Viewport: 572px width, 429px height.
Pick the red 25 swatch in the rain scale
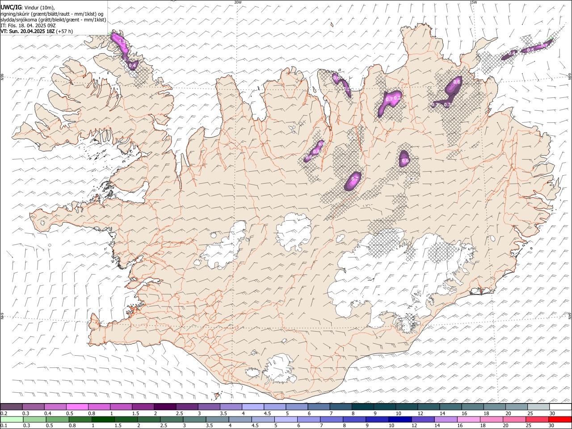pos(537,419)
